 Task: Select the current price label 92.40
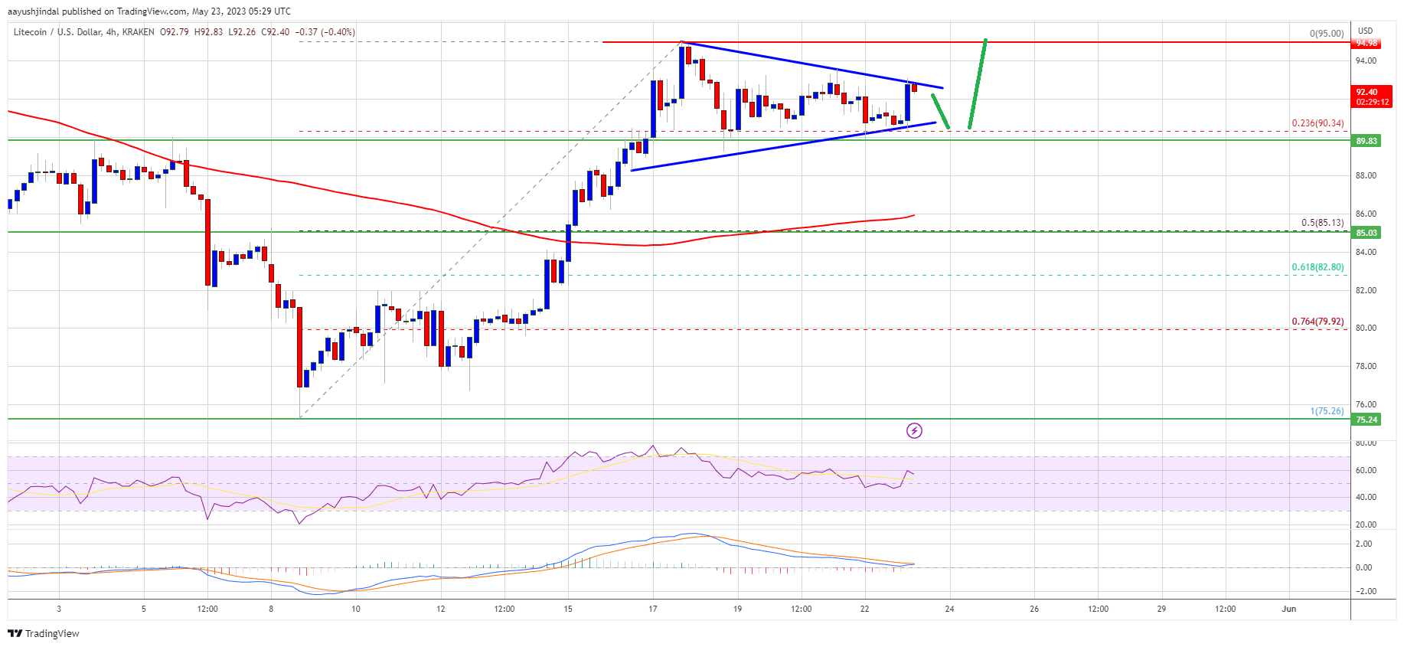pos(1366,92)
